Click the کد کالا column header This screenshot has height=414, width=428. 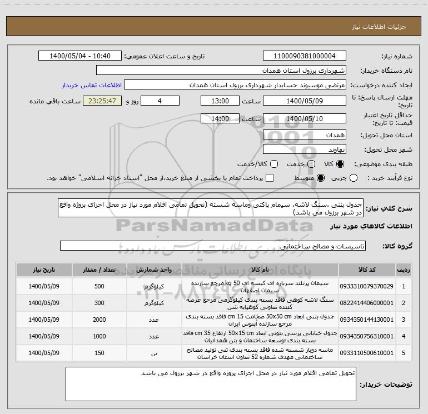click(367, 270)
